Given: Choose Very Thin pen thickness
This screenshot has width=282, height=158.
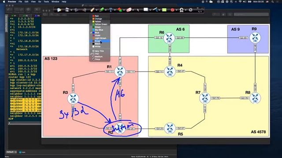Looking at the screenshot, I should coord(100,51).
